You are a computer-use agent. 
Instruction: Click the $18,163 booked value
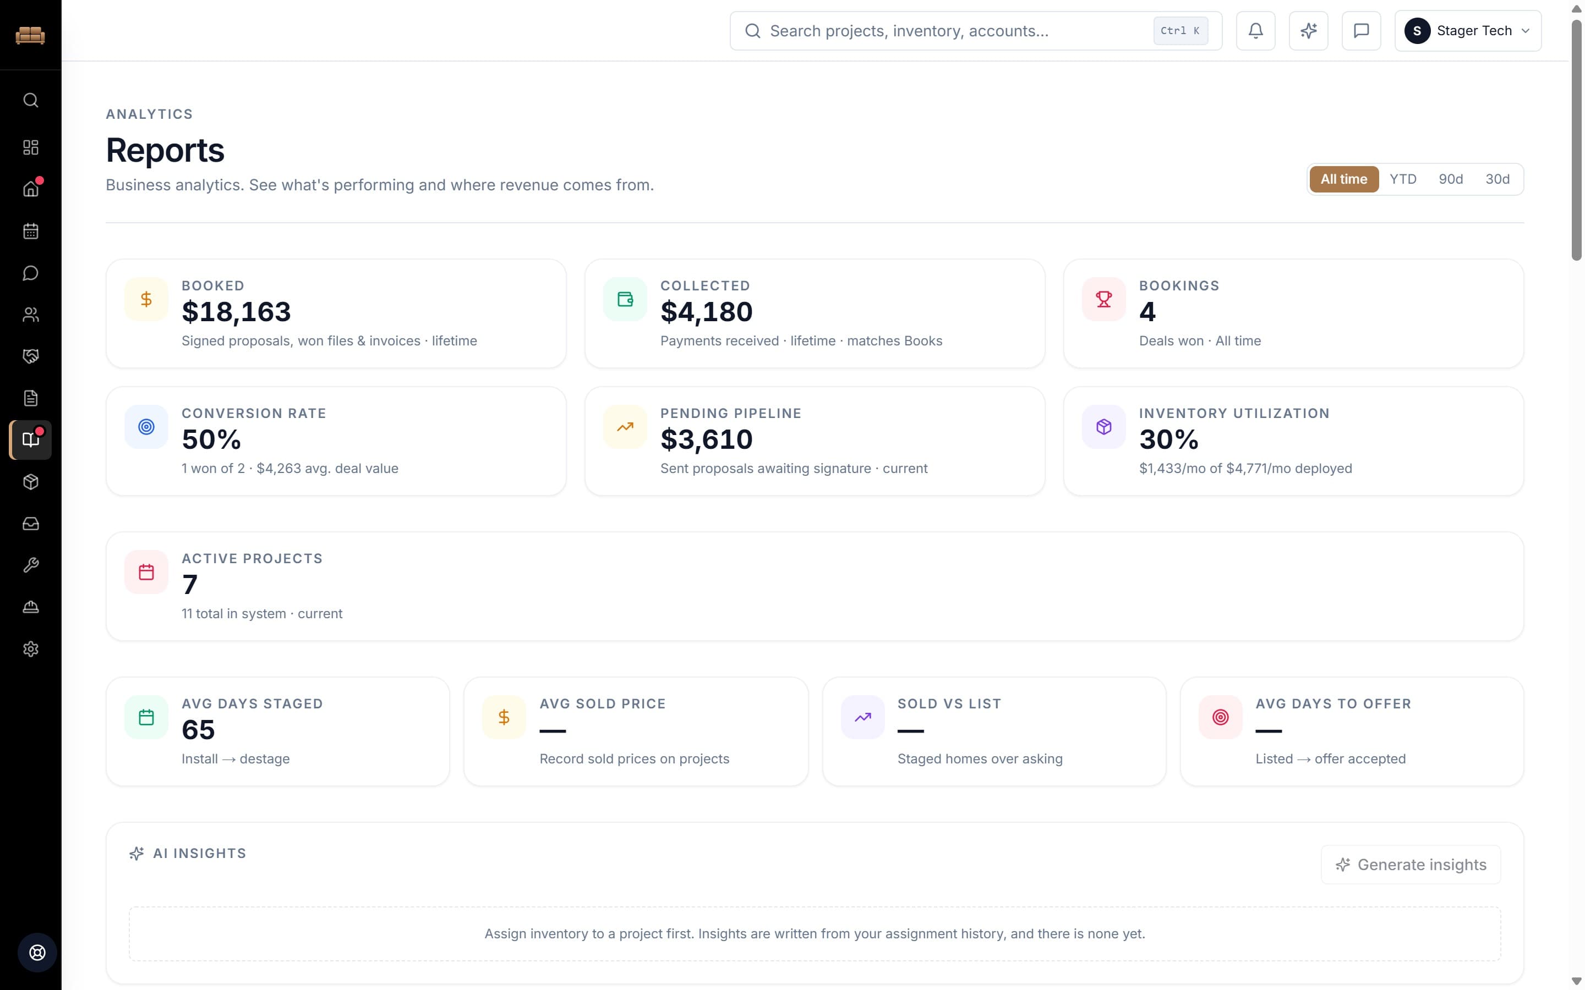point(237,312)
